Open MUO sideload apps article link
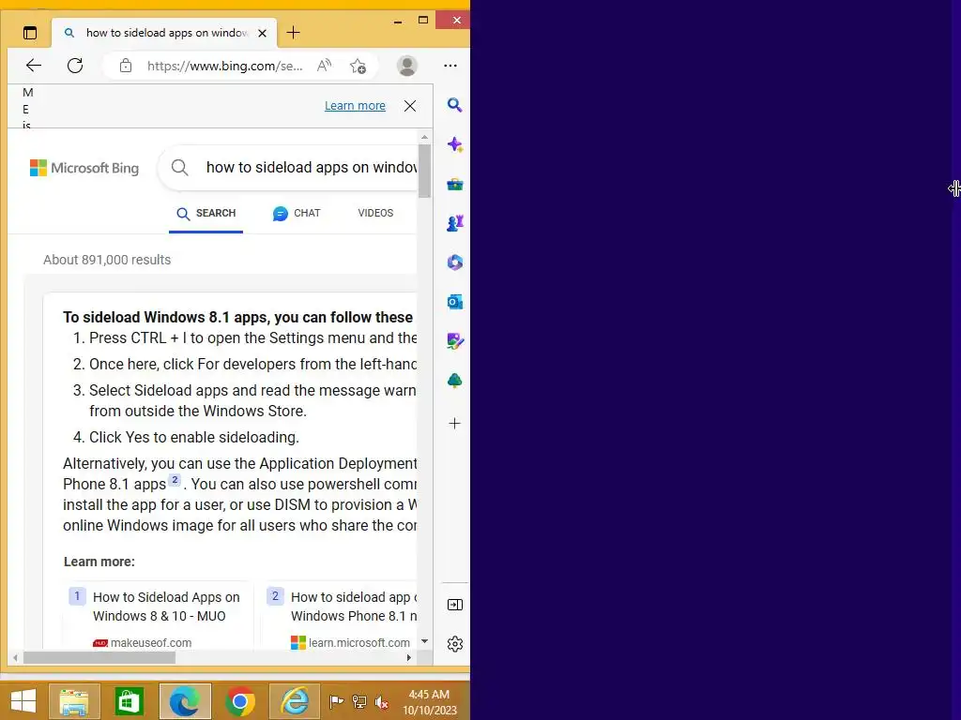The width and height of the screenshot is (961, 720). pyautogui.click(x=166, y=607)
